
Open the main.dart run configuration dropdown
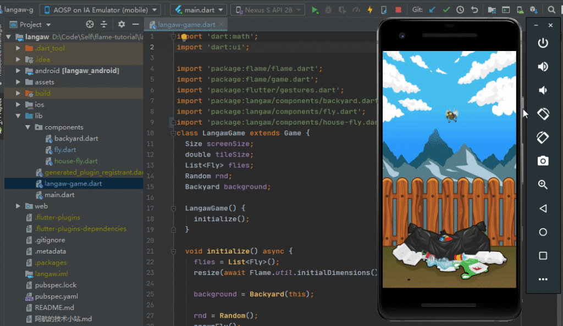tap(198, 10)
